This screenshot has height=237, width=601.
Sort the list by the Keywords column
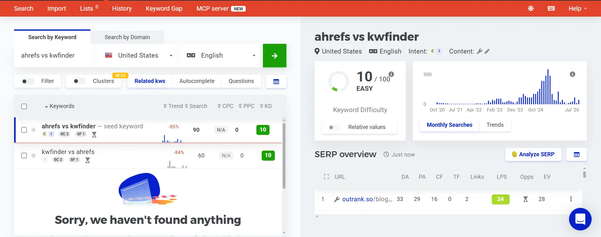click(59, 106)
